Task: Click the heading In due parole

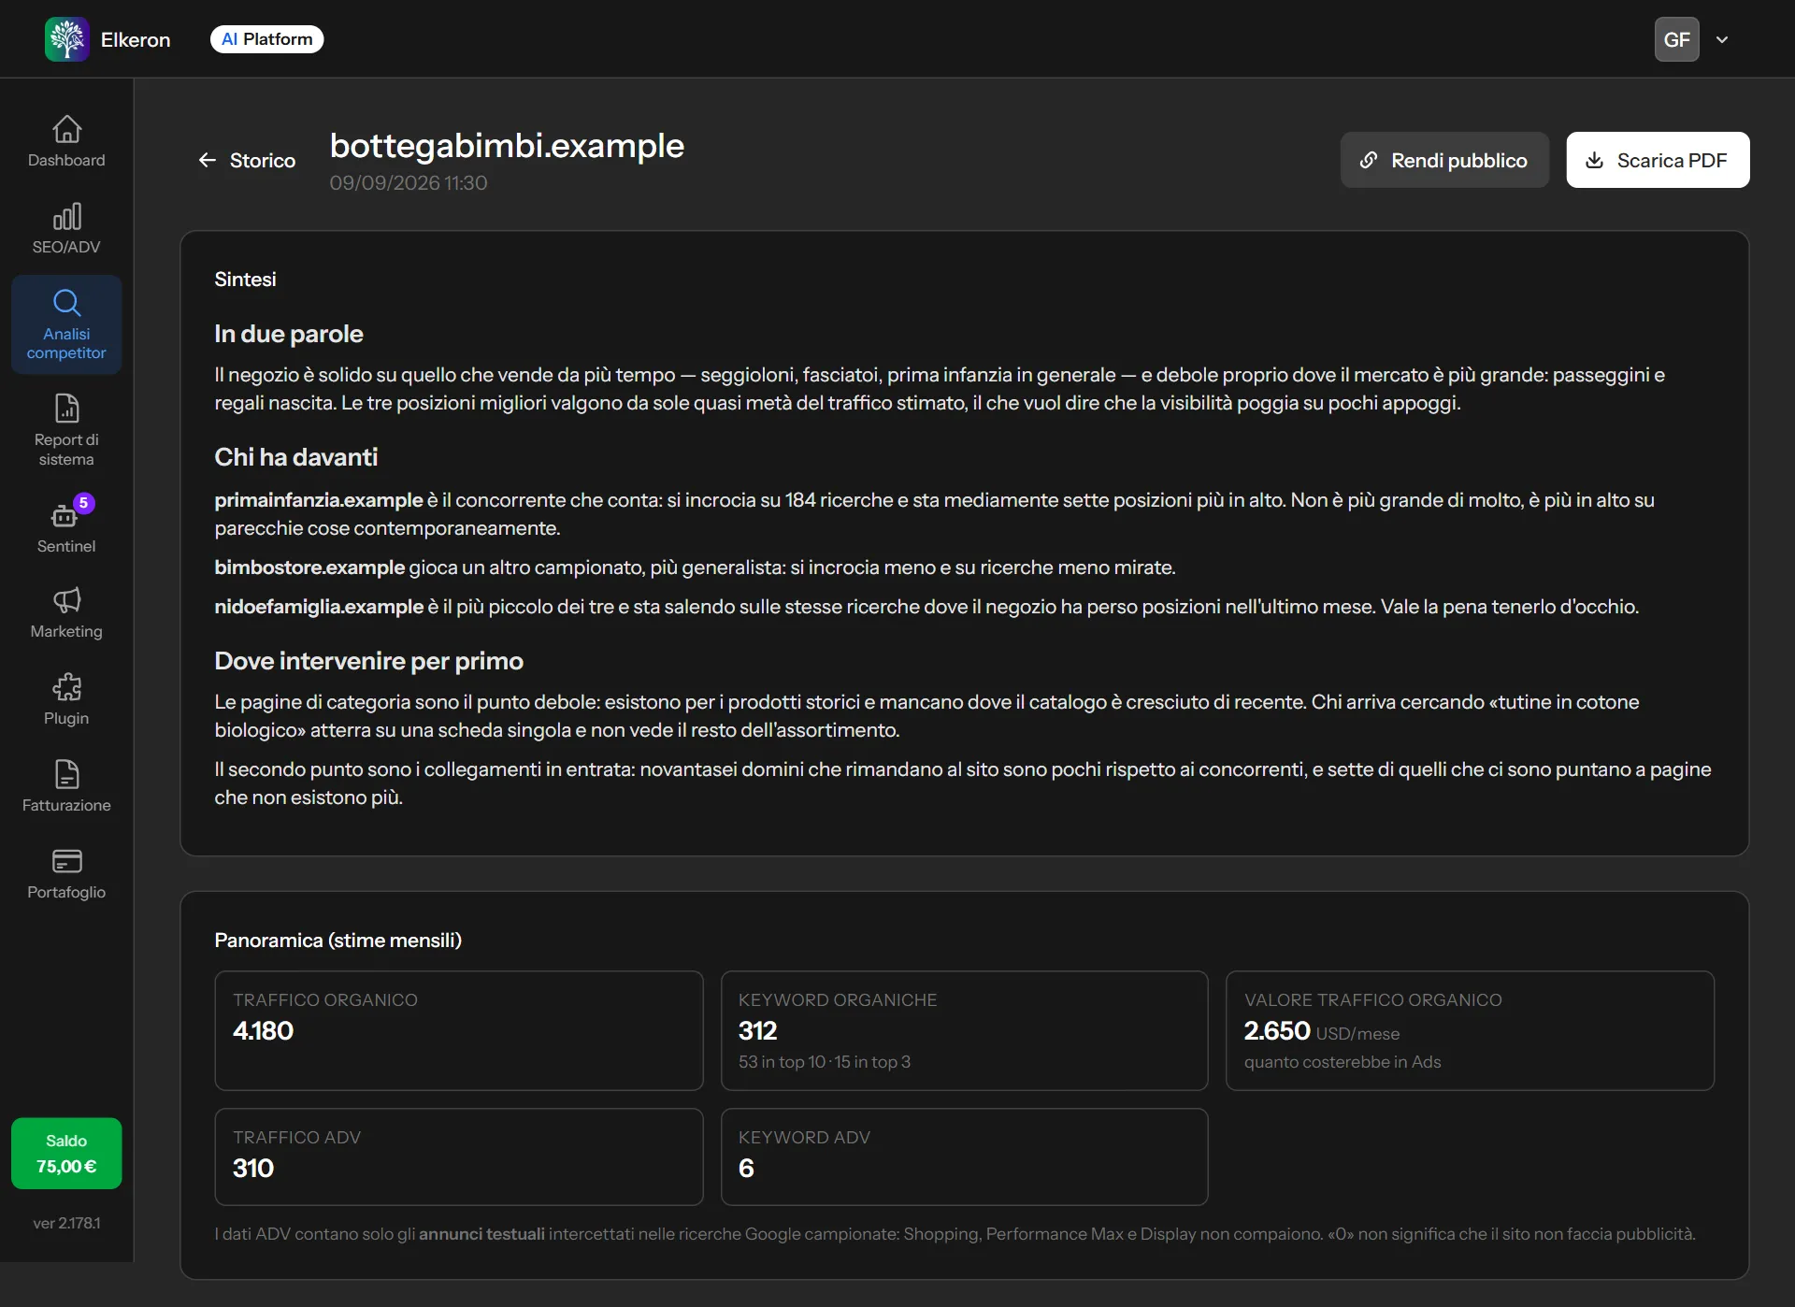Action: (289, 334)
